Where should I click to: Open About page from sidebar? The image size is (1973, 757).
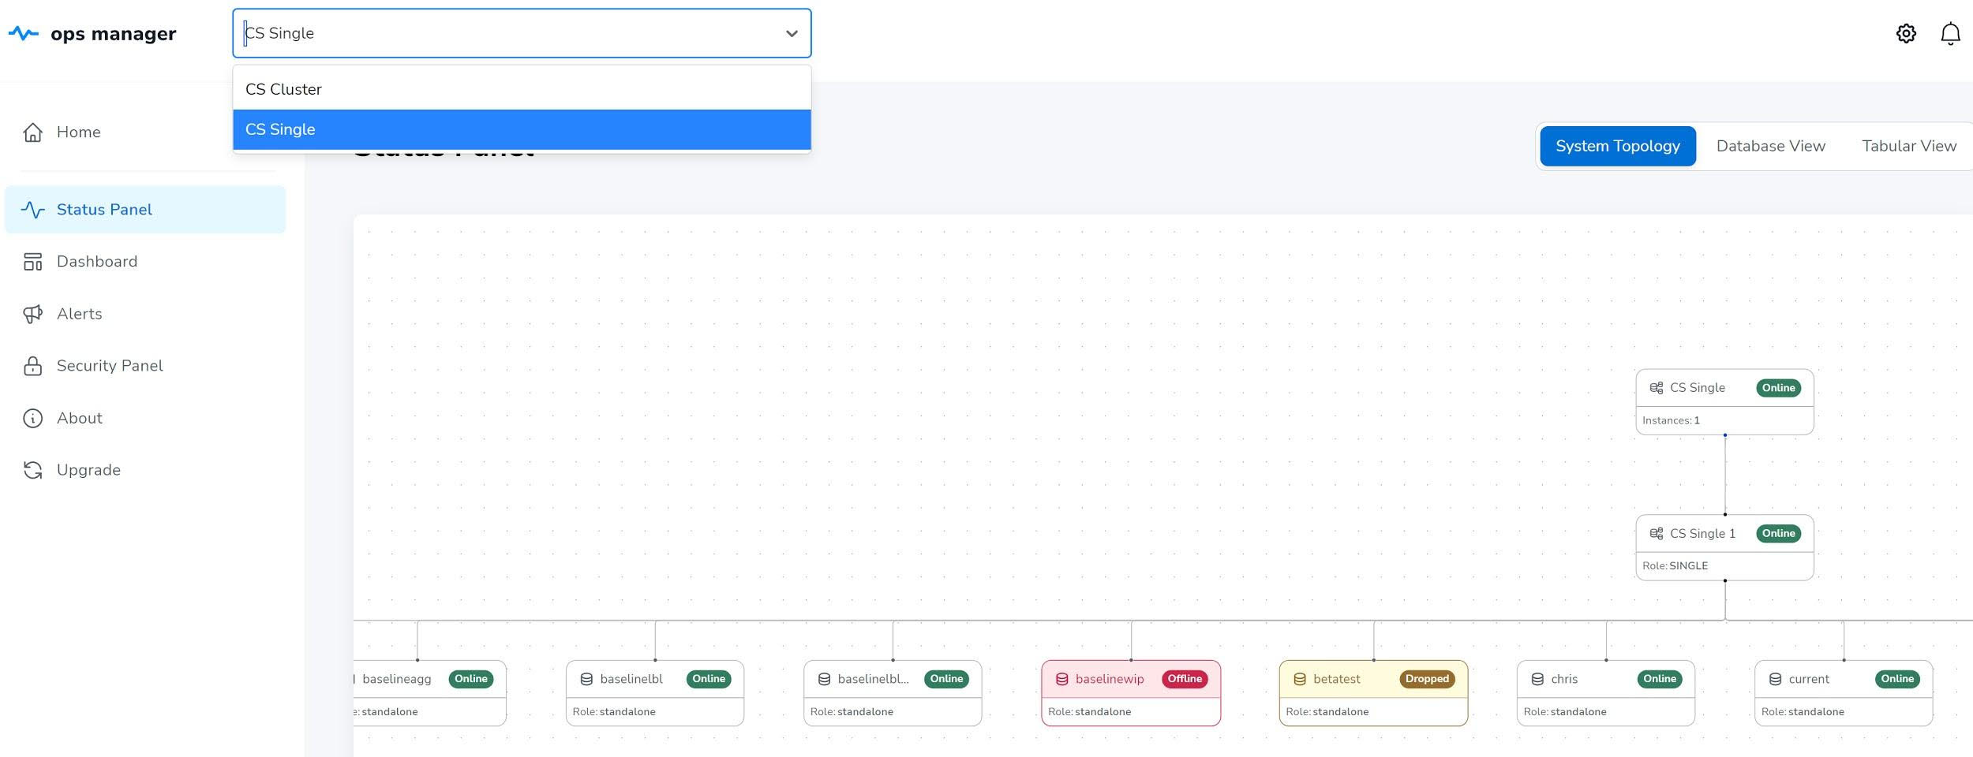[145, 418]
